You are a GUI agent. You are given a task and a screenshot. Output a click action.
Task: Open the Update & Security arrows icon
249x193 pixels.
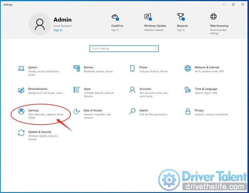pos(21,133)
